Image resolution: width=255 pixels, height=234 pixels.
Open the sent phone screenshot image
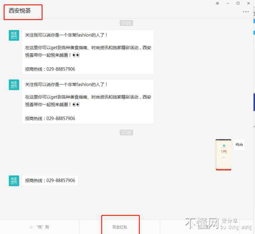(223, 154)
